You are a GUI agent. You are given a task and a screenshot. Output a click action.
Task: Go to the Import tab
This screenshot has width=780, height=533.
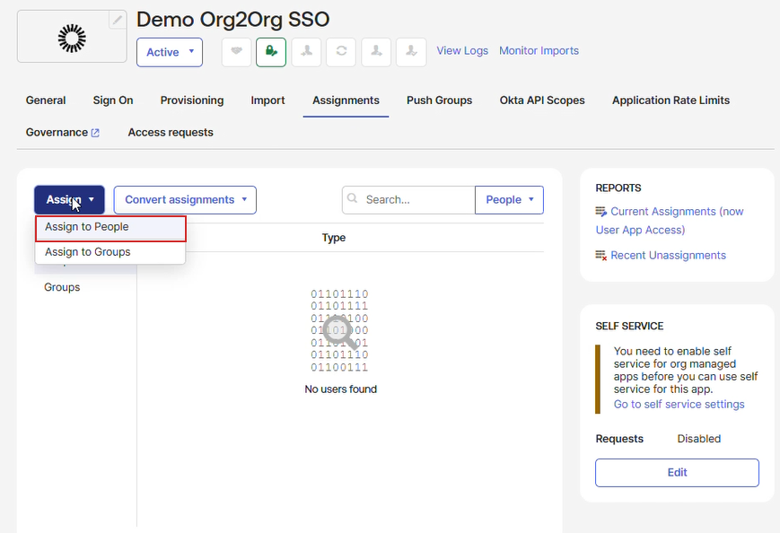tap(267, 100)
